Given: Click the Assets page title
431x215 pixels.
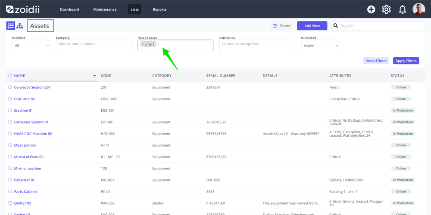Looking at the screenshot, I should point(40,26).
